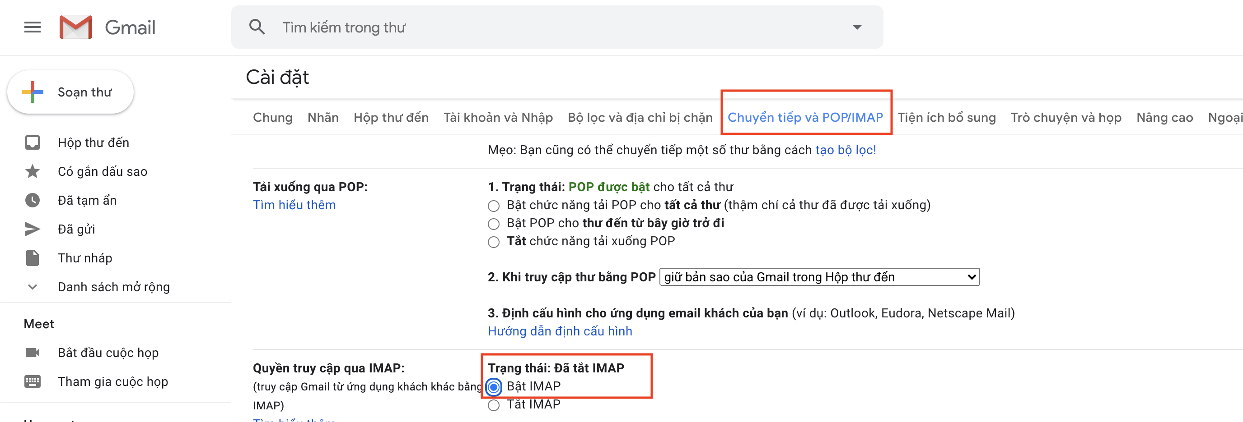
Task: Click 'POP được bật' status text
Action: pyautogui.click(x=609, y=187)
